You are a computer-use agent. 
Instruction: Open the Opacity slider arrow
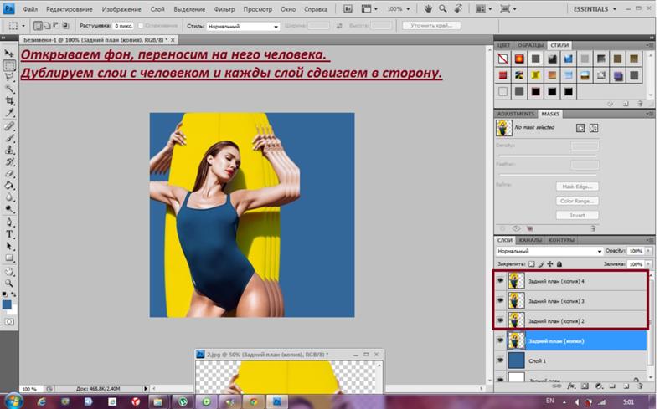pyautogui.click(x=648, y=251)
